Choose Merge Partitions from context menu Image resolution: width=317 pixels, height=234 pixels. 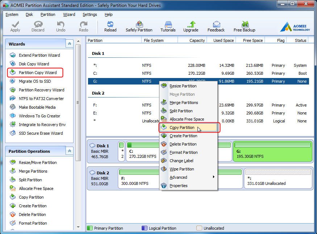coord(188,103)
